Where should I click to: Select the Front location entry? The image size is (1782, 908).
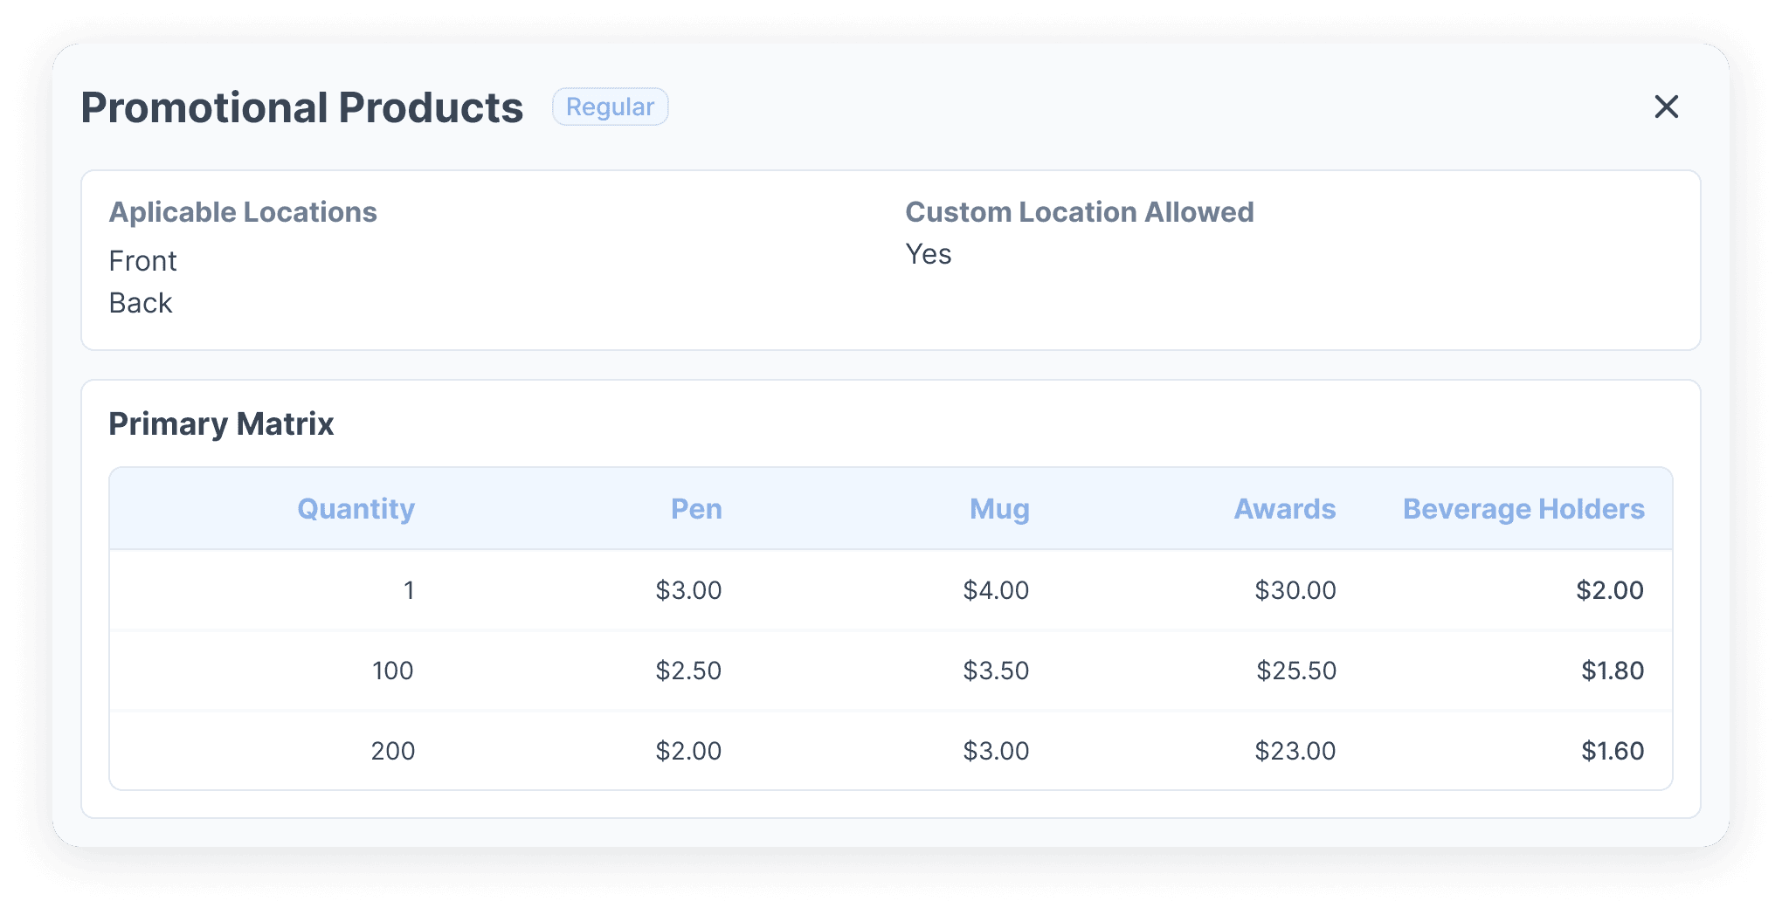[x=143, y=261]
